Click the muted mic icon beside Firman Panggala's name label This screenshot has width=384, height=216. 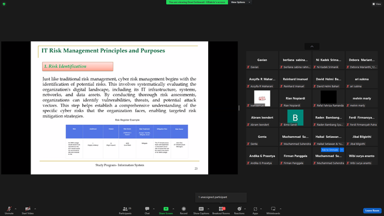click(281, 163)
